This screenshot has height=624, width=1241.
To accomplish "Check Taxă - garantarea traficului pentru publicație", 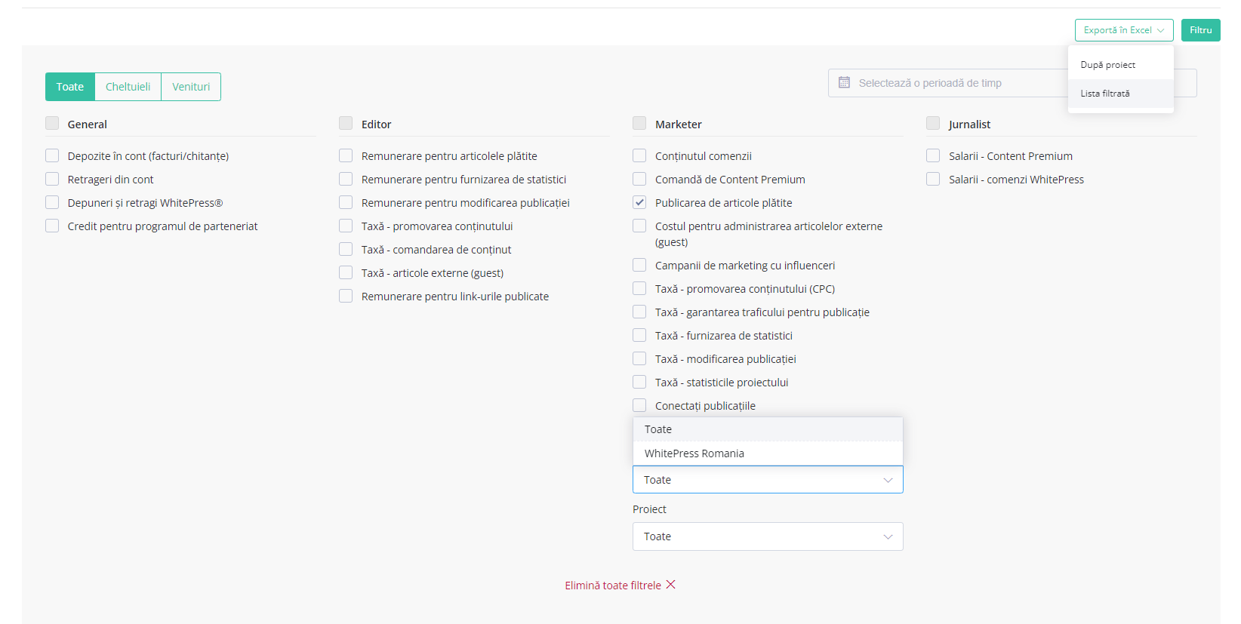I will click(639, 312).
